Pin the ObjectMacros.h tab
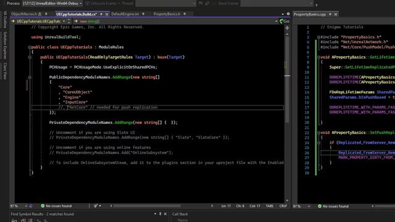395x222 pixels. point(46,14)
